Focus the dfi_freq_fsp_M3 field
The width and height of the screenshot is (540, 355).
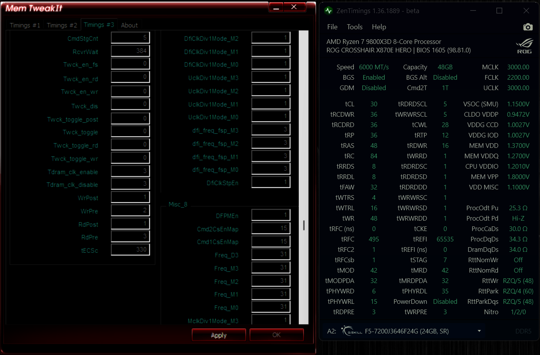[x=271, y=130]
